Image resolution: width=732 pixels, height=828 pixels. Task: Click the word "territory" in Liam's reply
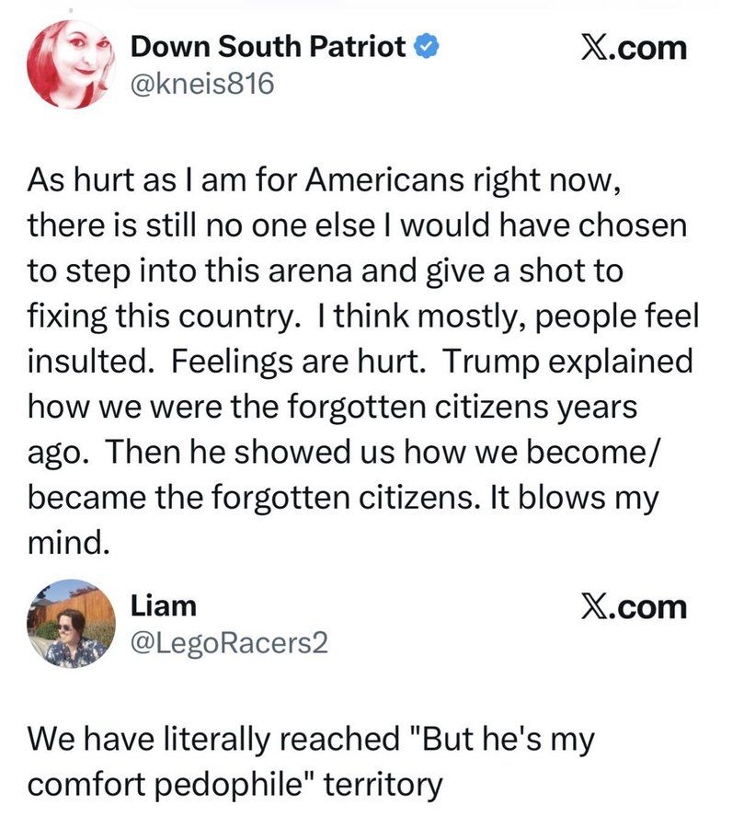click(x=383, y=785)
